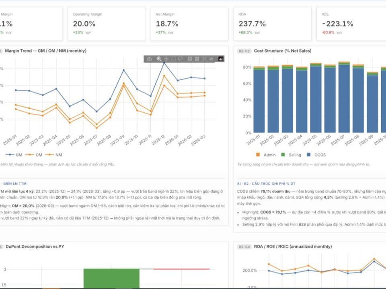
Task: Click the ROA / ROE / ROIC (annualized monthly) title
Action: click(x=293, y=246)
